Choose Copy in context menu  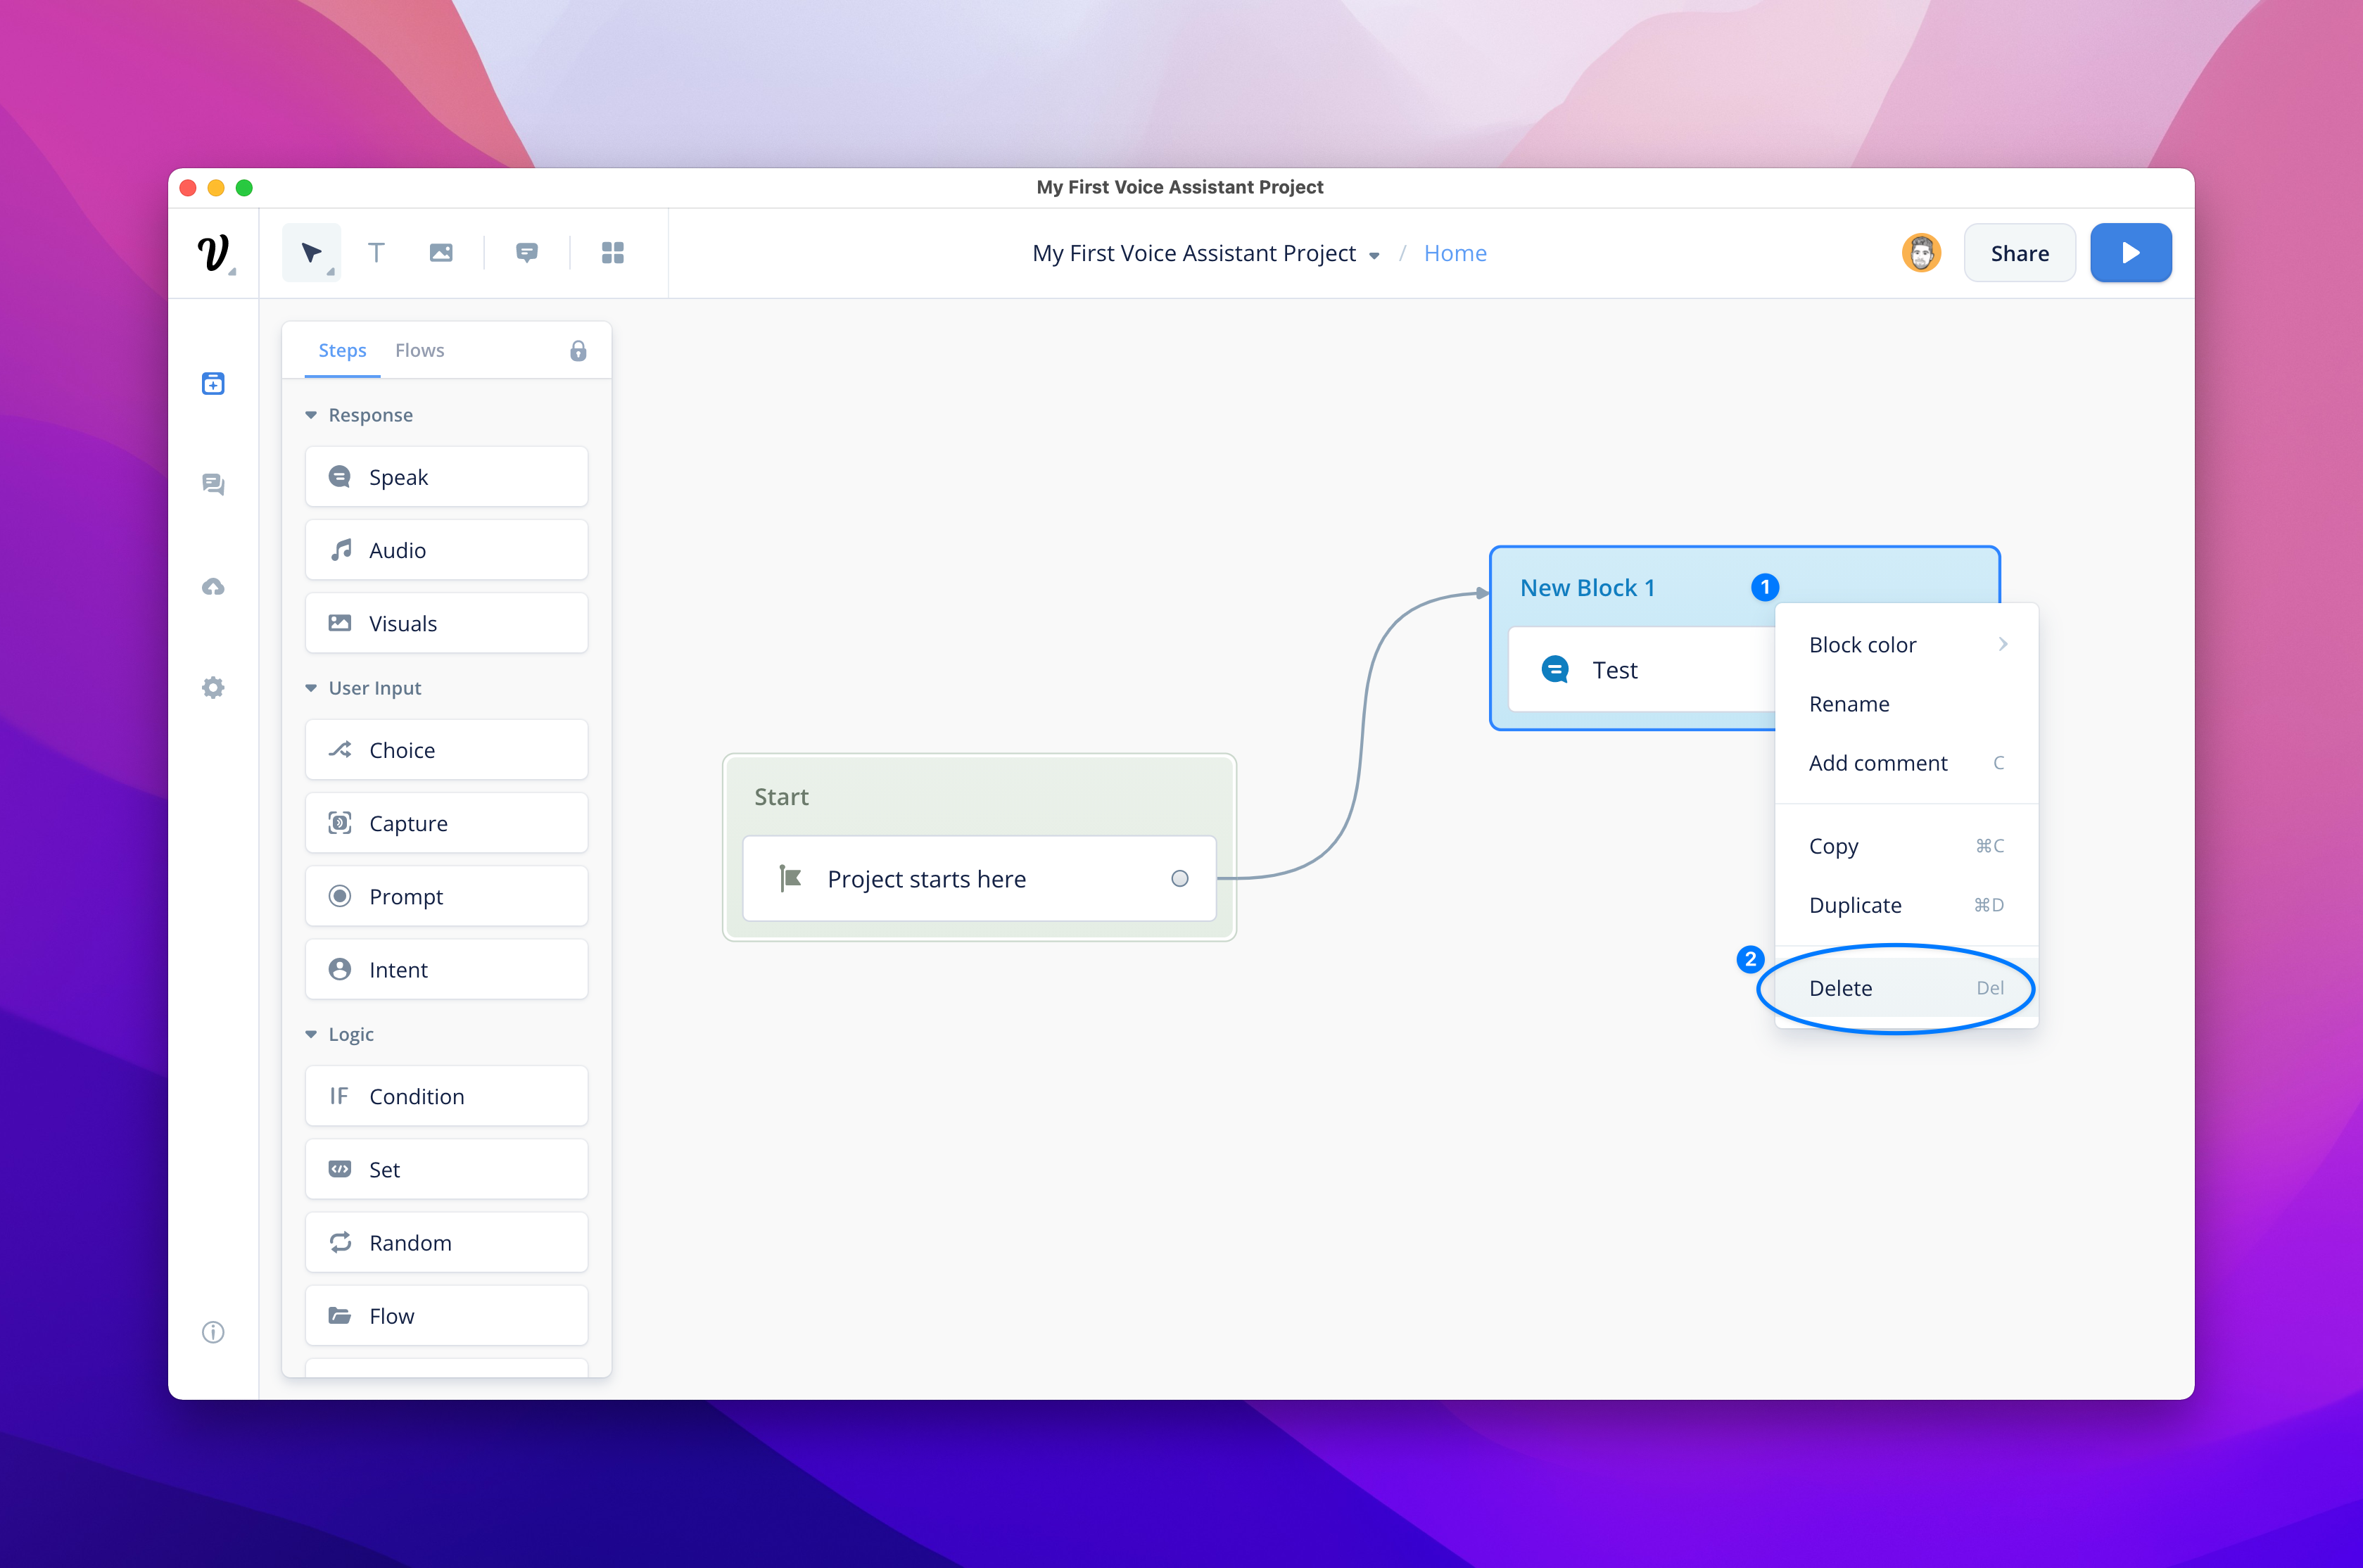pos(1906,846)
